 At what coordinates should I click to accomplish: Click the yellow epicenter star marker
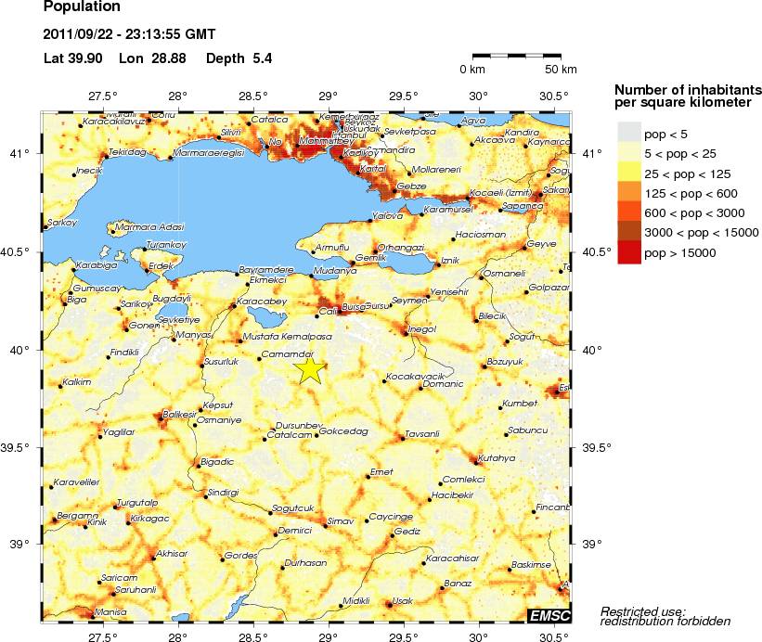click(311, 369)
